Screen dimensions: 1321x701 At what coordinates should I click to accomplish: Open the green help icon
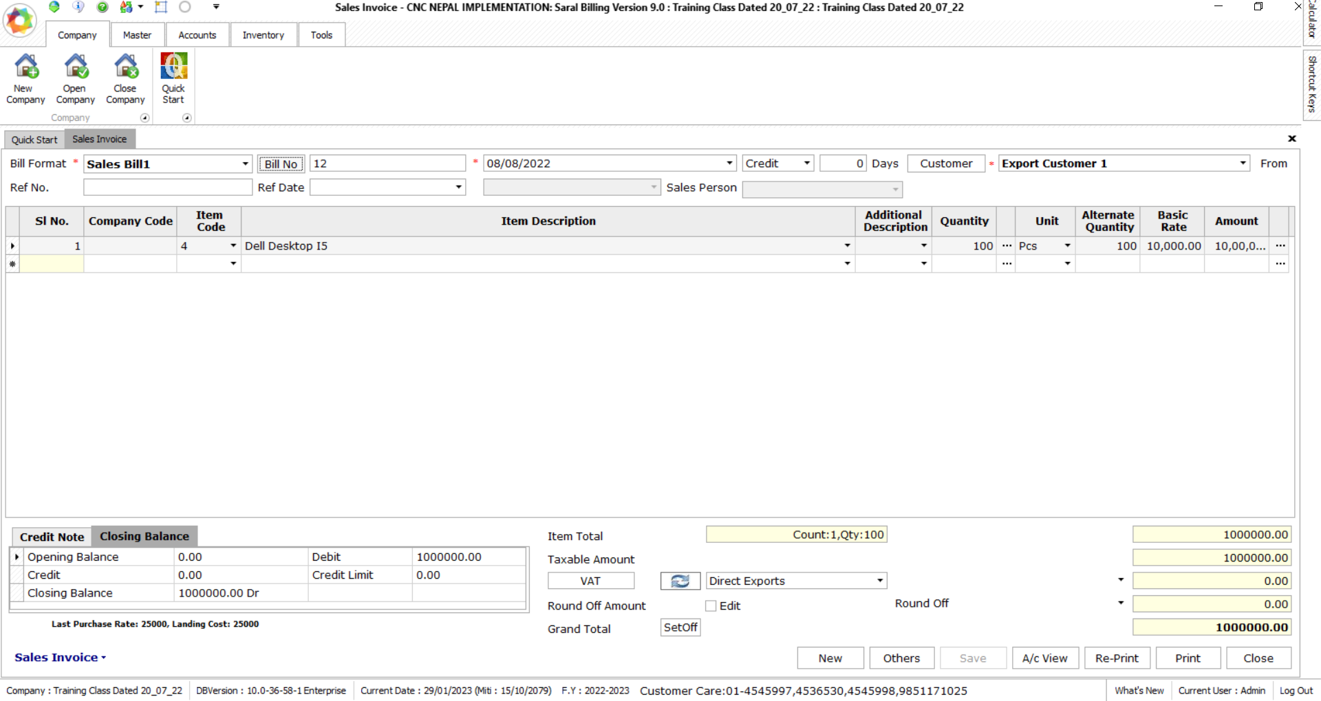103,8
